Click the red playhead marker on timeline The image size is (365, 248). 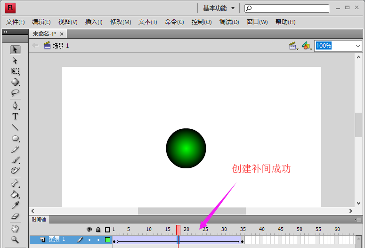click(178, 230)
